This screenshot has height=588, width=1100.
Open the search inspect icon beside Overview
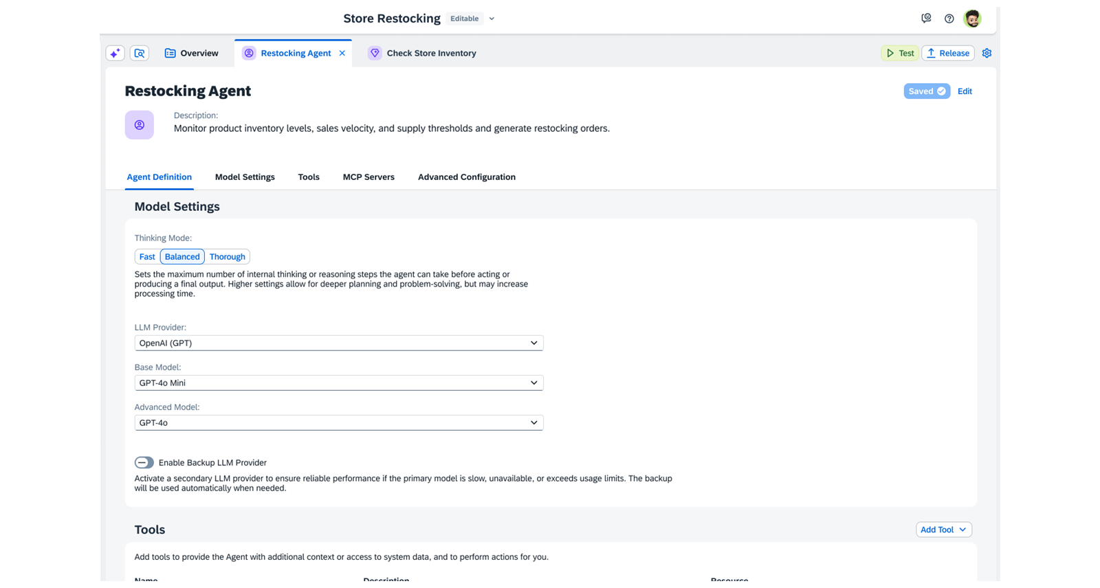click(x=140, y=53)
